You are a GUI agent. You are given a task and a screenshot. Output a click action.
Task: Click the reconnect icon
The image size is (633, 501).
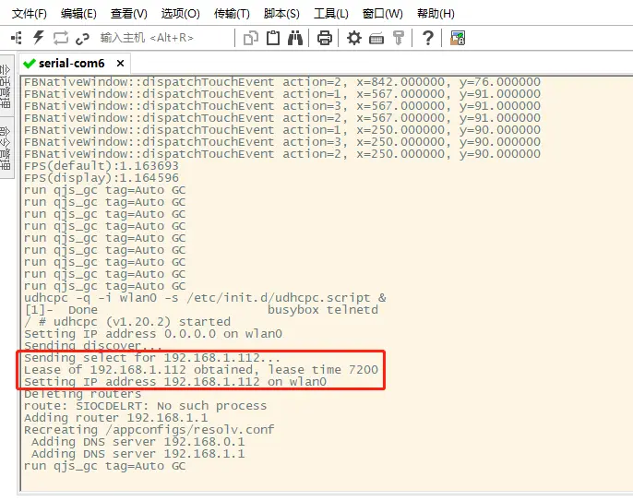[61, 38]
